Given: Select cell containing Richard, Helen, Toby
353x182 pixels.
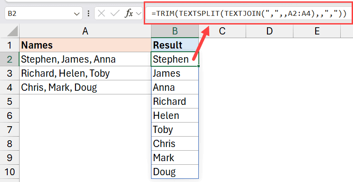Looking at the screenshot, I should pyautogui.click(x=85, y=74).
